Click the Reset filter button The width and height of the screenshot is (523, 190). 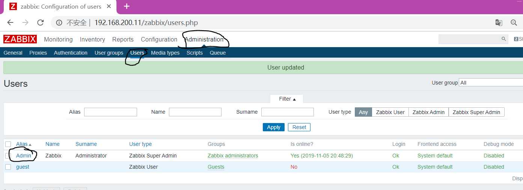[299, 127]
